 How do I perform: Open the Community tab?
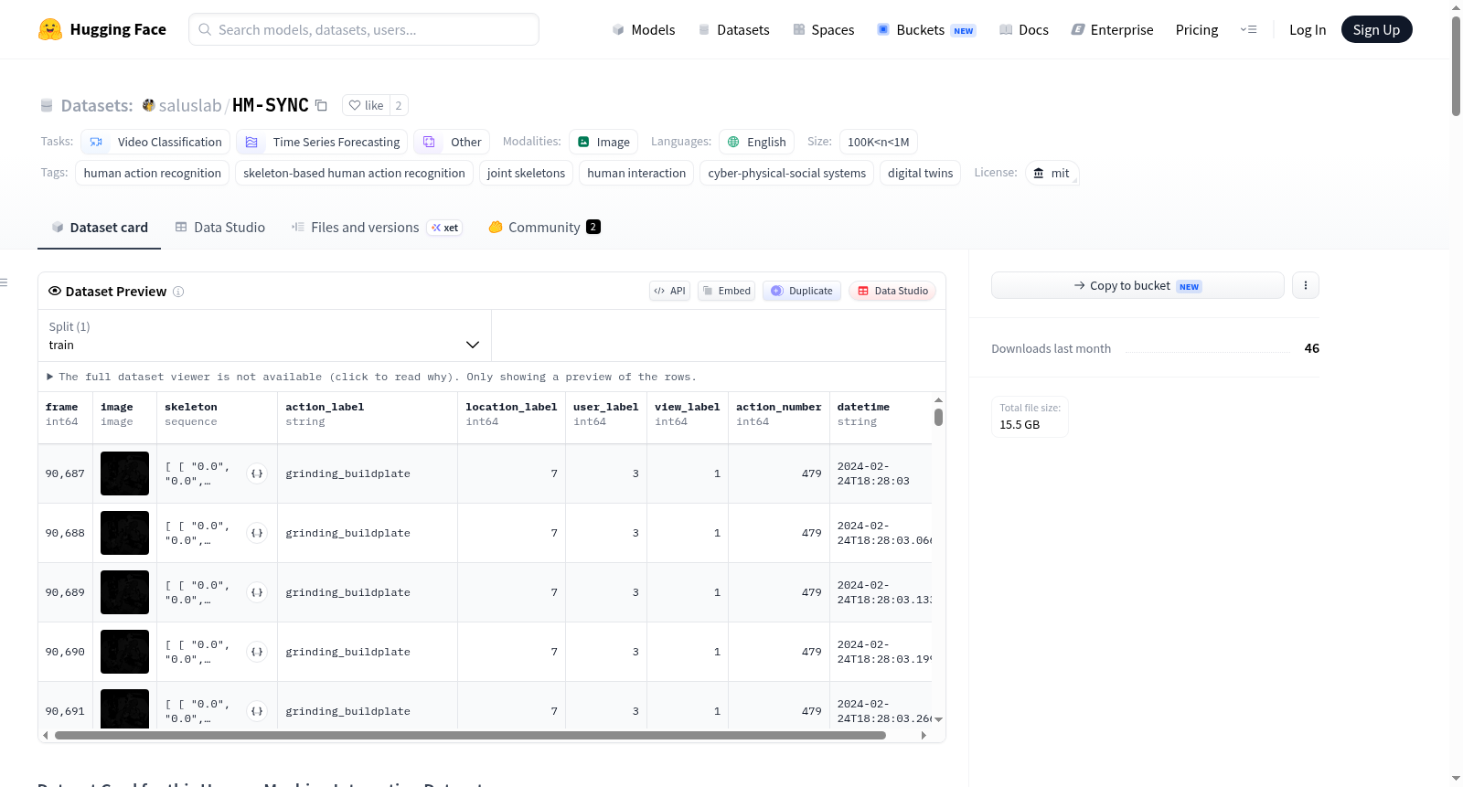[544, 228]
